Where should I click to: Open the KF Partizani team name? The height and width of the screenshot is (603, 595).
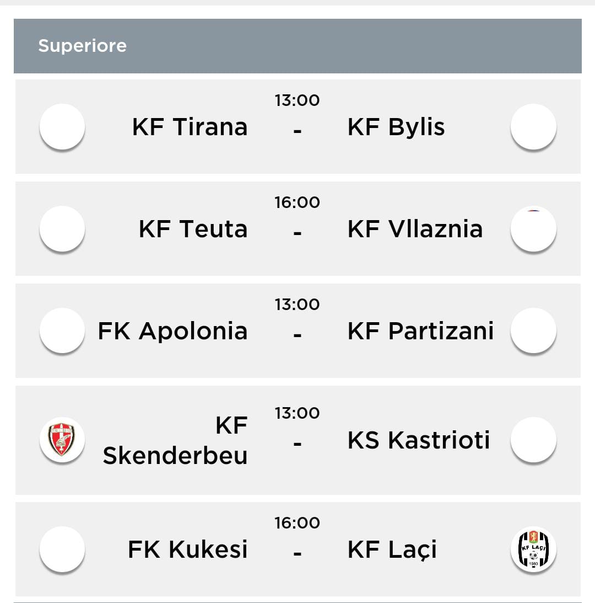pos(420,330)
